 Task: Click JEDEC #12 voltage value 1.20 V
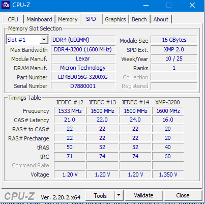70,174
